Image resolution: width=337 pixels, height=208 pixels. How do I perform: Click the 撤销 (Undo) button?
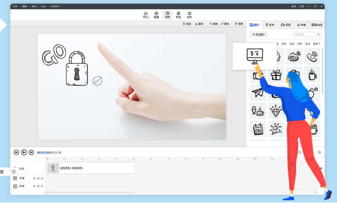pyautogui.click(x=214, y=24)
